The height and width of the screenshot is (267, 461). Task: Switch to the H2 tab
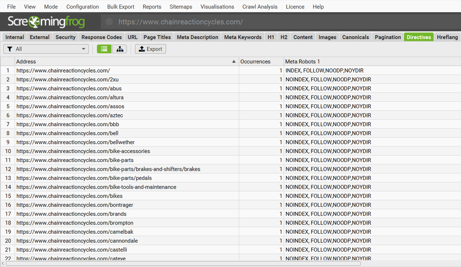tap(284, 37)
